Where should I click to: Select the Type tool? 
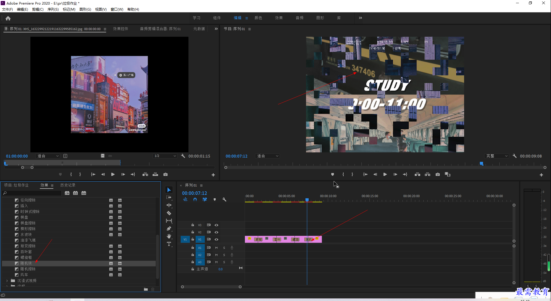tap(169, 244)
